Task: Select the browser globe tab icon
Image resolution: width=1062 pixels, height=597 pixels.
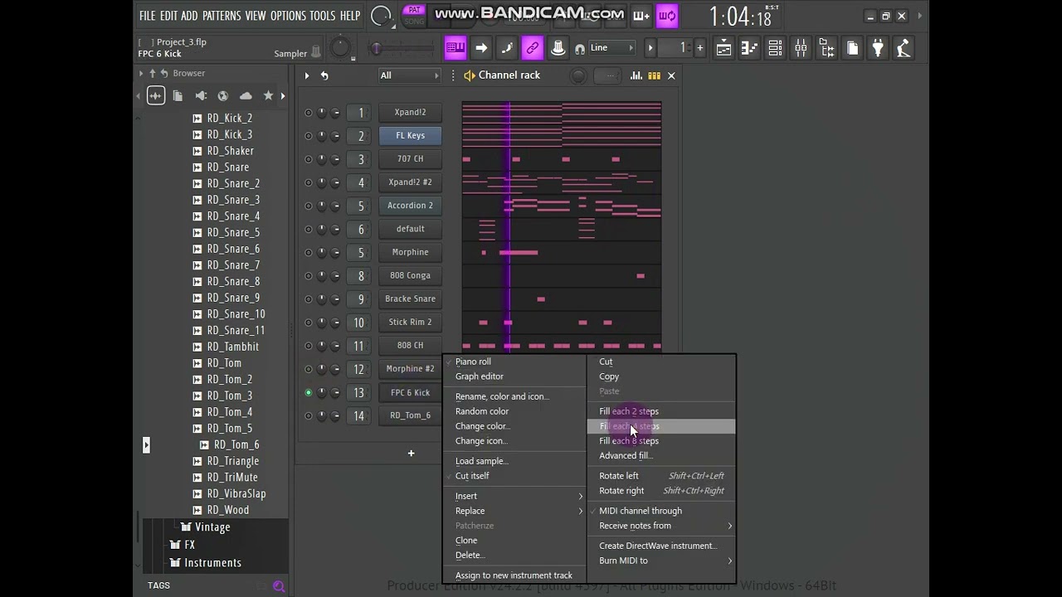Action: tap(222, 95)
